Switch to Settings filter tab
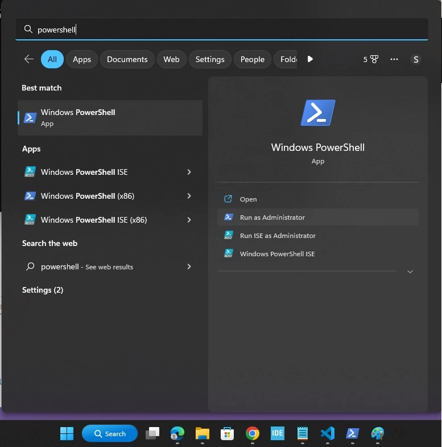442x447 pixels. 210,59
